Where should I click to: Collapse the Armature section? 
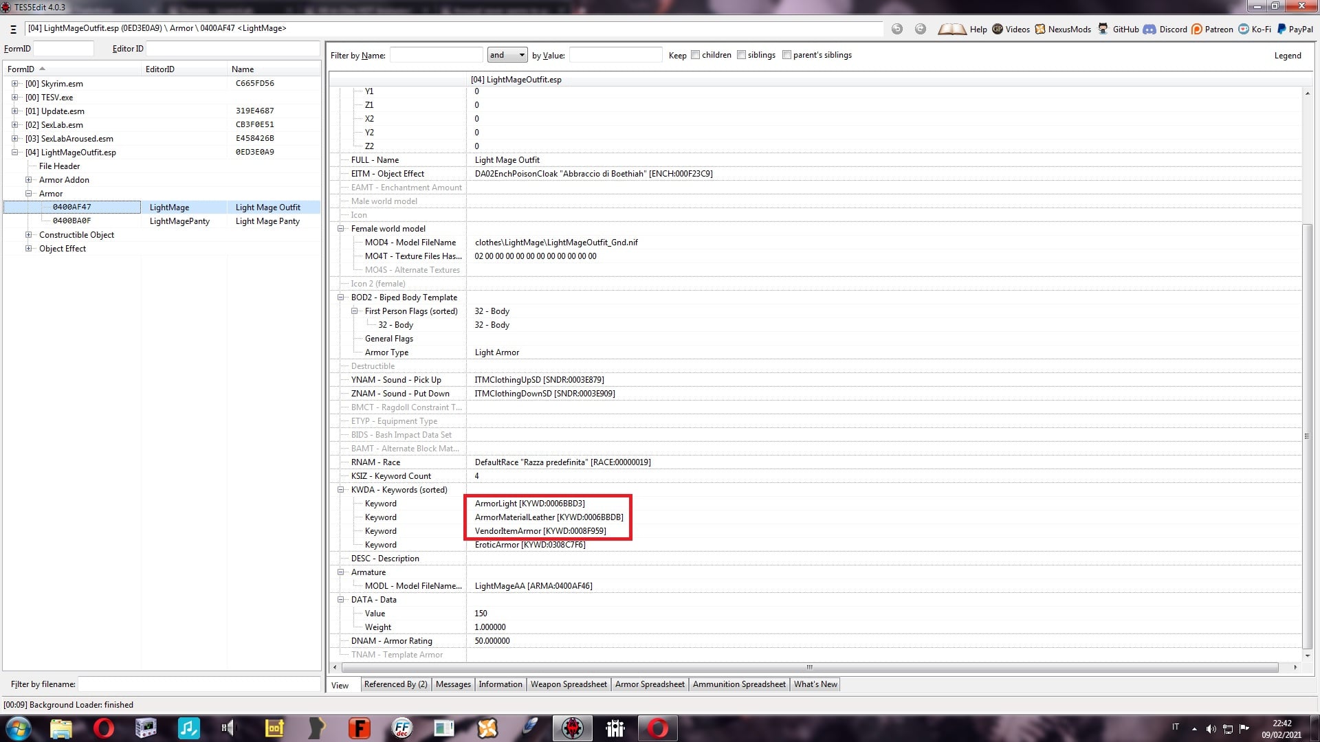point(340,572)
